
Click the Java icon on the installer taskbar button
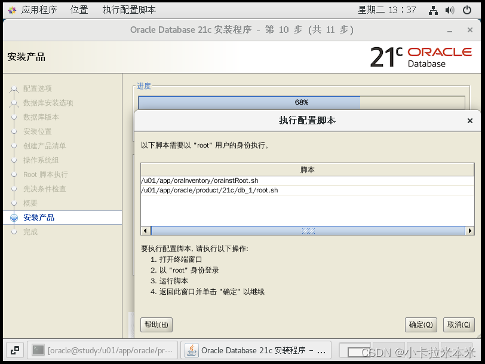tap(191, 350)
